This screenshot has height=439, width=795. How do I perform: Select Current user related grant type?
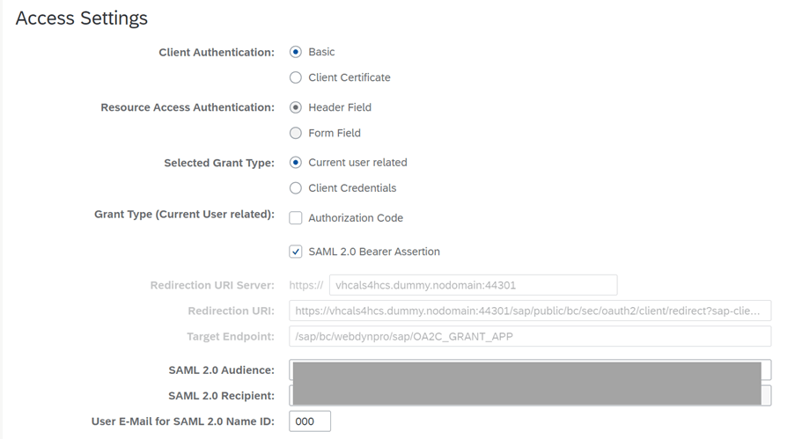[x=296, y=163]
